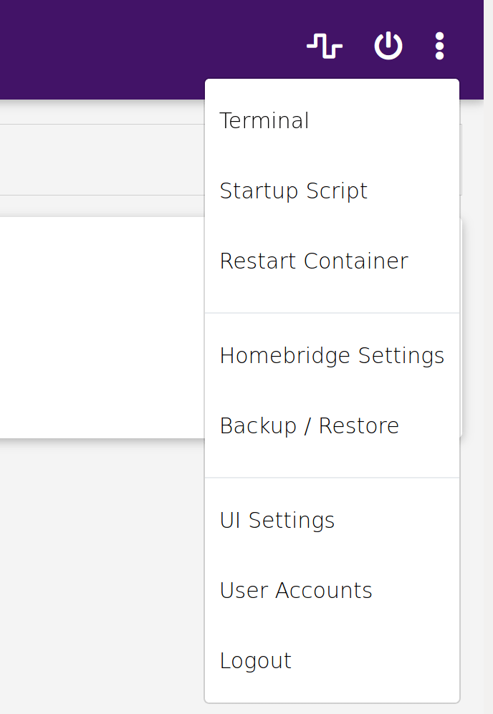Open Homebridge Settings from the menu
The width and height of the screenshot is (493, 714).
332,355
